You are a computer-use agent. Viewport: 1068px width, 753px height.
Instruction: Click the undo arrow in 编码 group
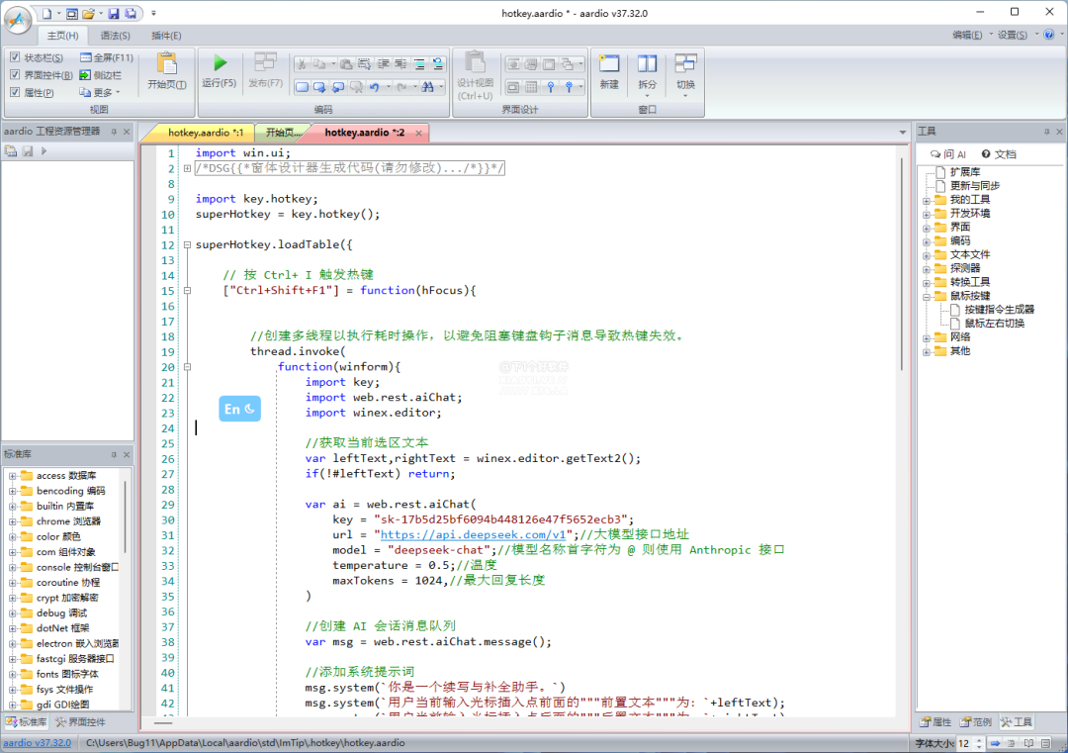coord(375,87)
